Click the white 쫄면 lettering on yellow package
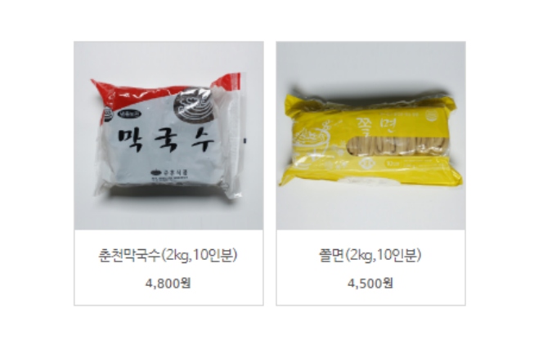The width and height of the screenshot is (534, 353). tap(377, 125)
